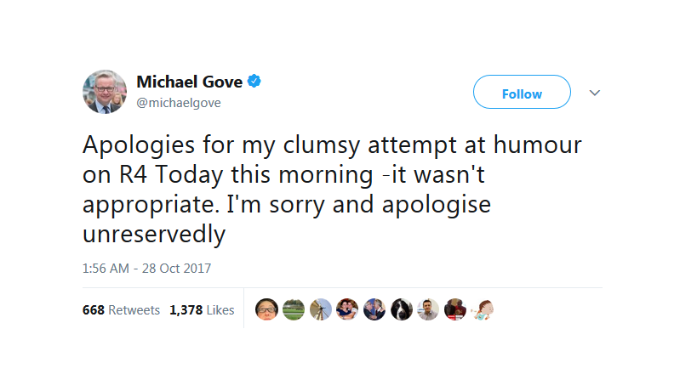Open the liker avatar of two people hugging

tap(347, 309)
